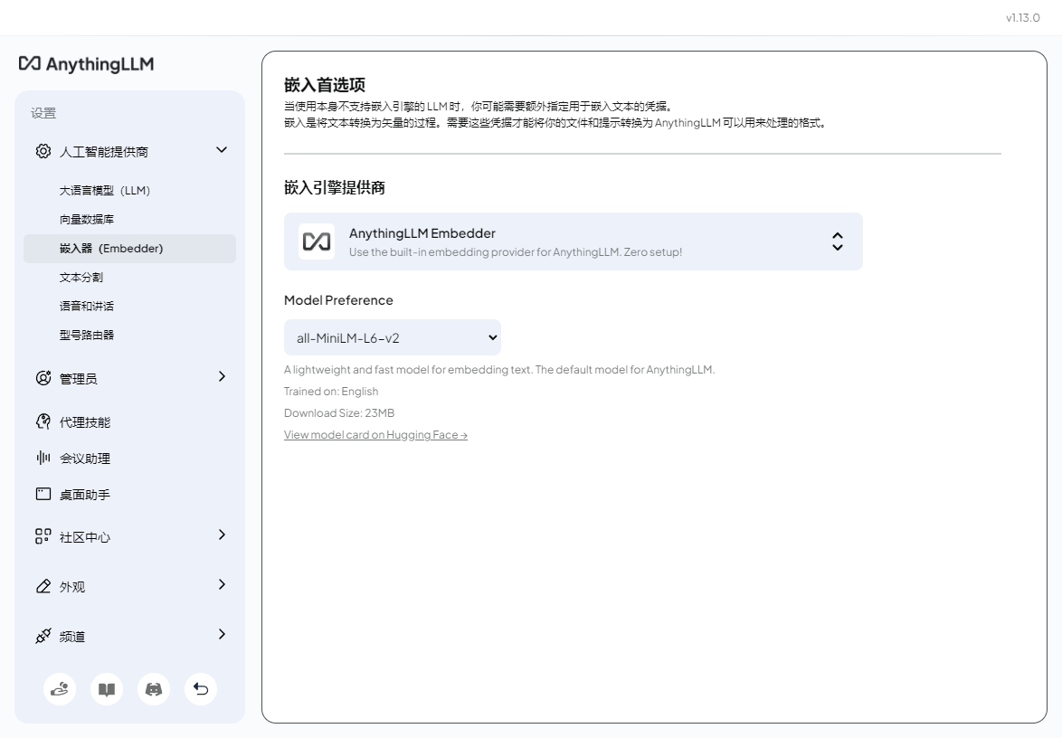1062x738 pixels.
Task: Click the AnythingLLM logo in sidebar
Action: click(86, 63)
